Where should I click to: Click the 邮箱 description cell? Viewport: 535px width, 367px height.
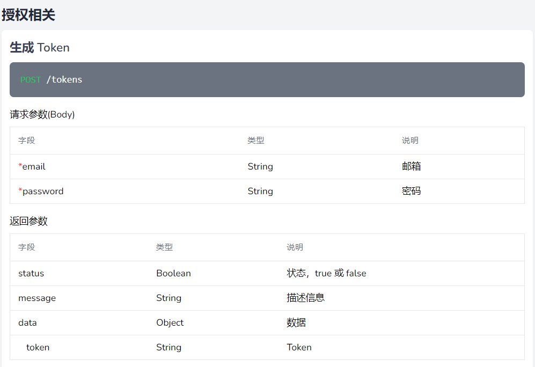[x=411, y=167]
